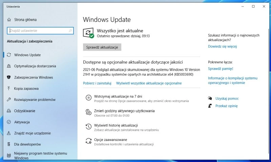The height and width of the screenshot is (162, 271).
Task: Click the Ostatnio sprawdzane: dzisiaj, 09:13 text
Action: pyautogui.click(x=123, y=36)
